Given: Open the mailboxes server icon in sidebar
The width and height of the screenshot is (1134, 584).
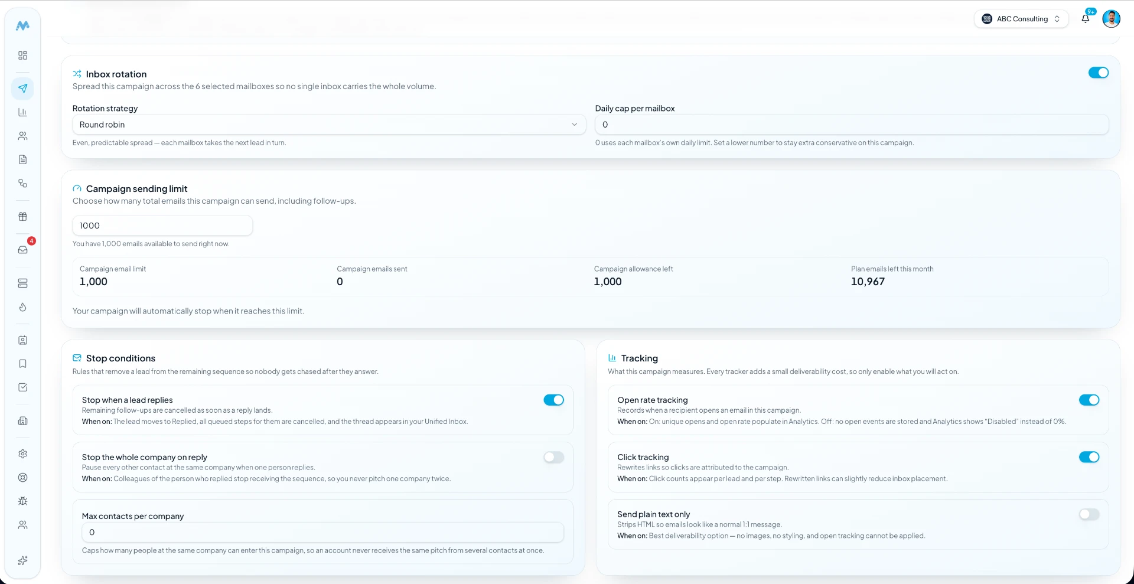Looking at the screenshot, I should 22,283.
